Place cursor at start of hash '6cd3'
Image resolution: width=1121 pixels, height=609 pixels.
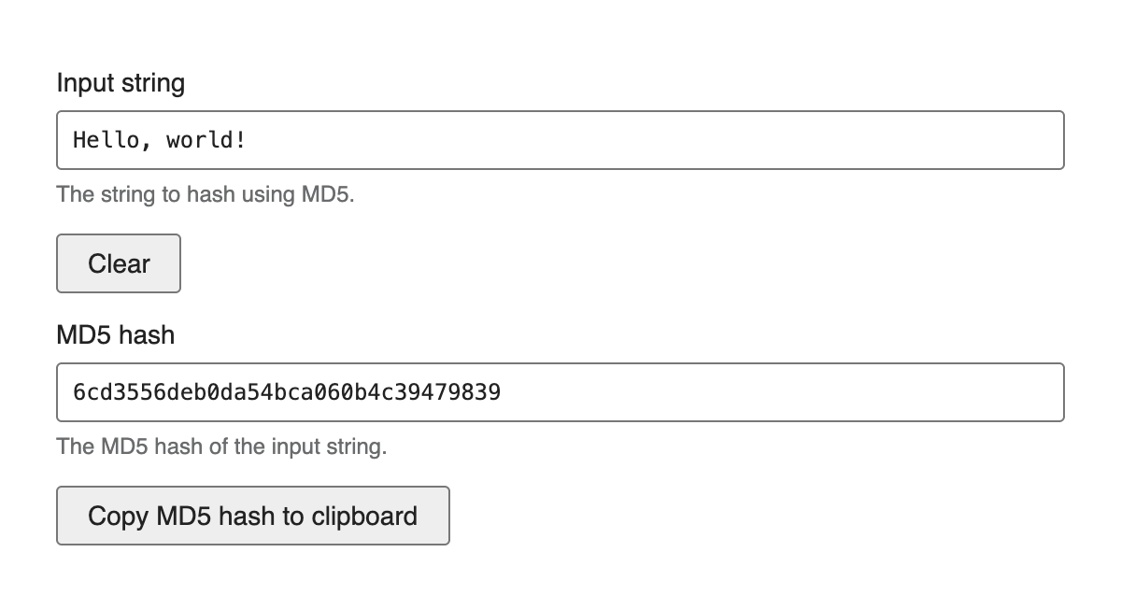coord(73,392)
